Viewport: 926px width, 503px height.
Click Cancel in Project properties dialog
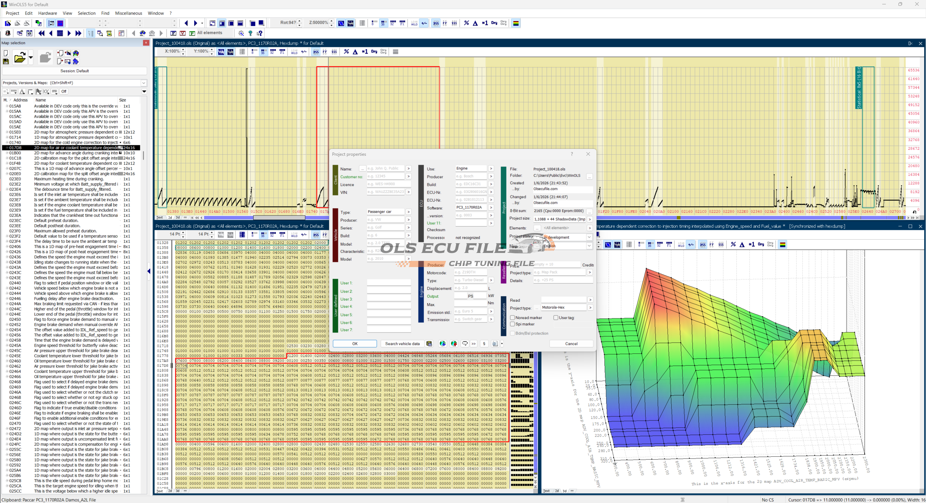coord(571,344)
